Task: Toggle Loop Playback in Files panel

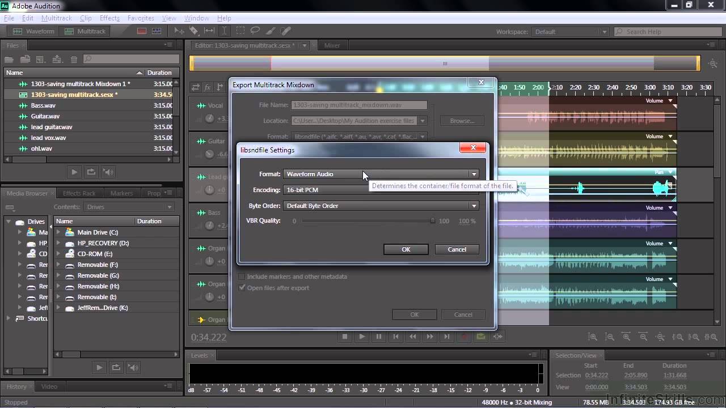Action: [x=91, y=172]
